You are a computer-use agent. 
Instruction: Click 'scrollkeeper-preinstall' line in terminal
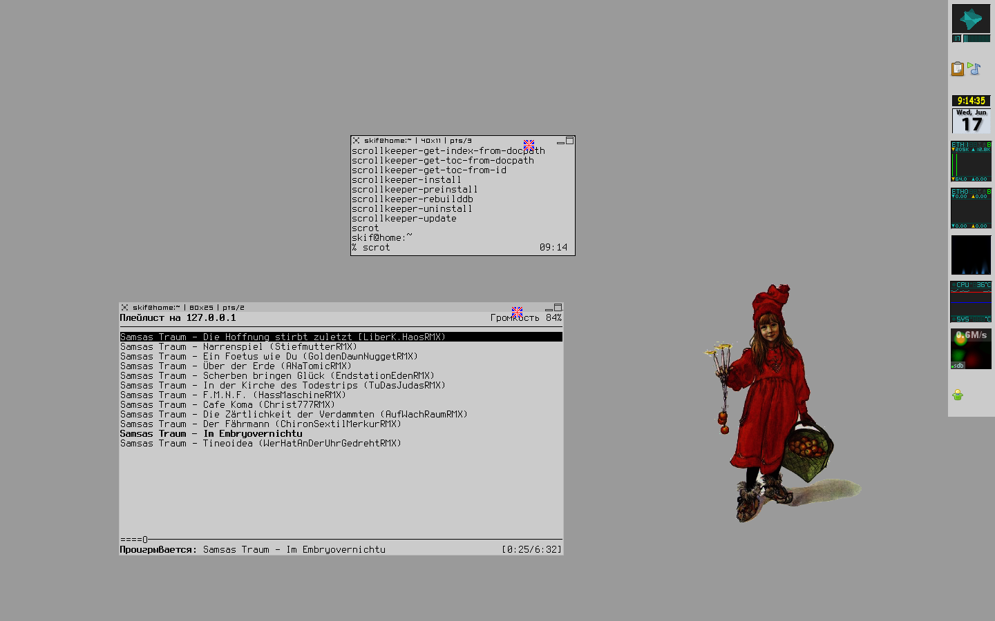click(415, 189)
